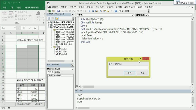Viewport: 196px width, 110px height.
Task: Click the blue Help question-mark icon
Action: coord(116,11)
